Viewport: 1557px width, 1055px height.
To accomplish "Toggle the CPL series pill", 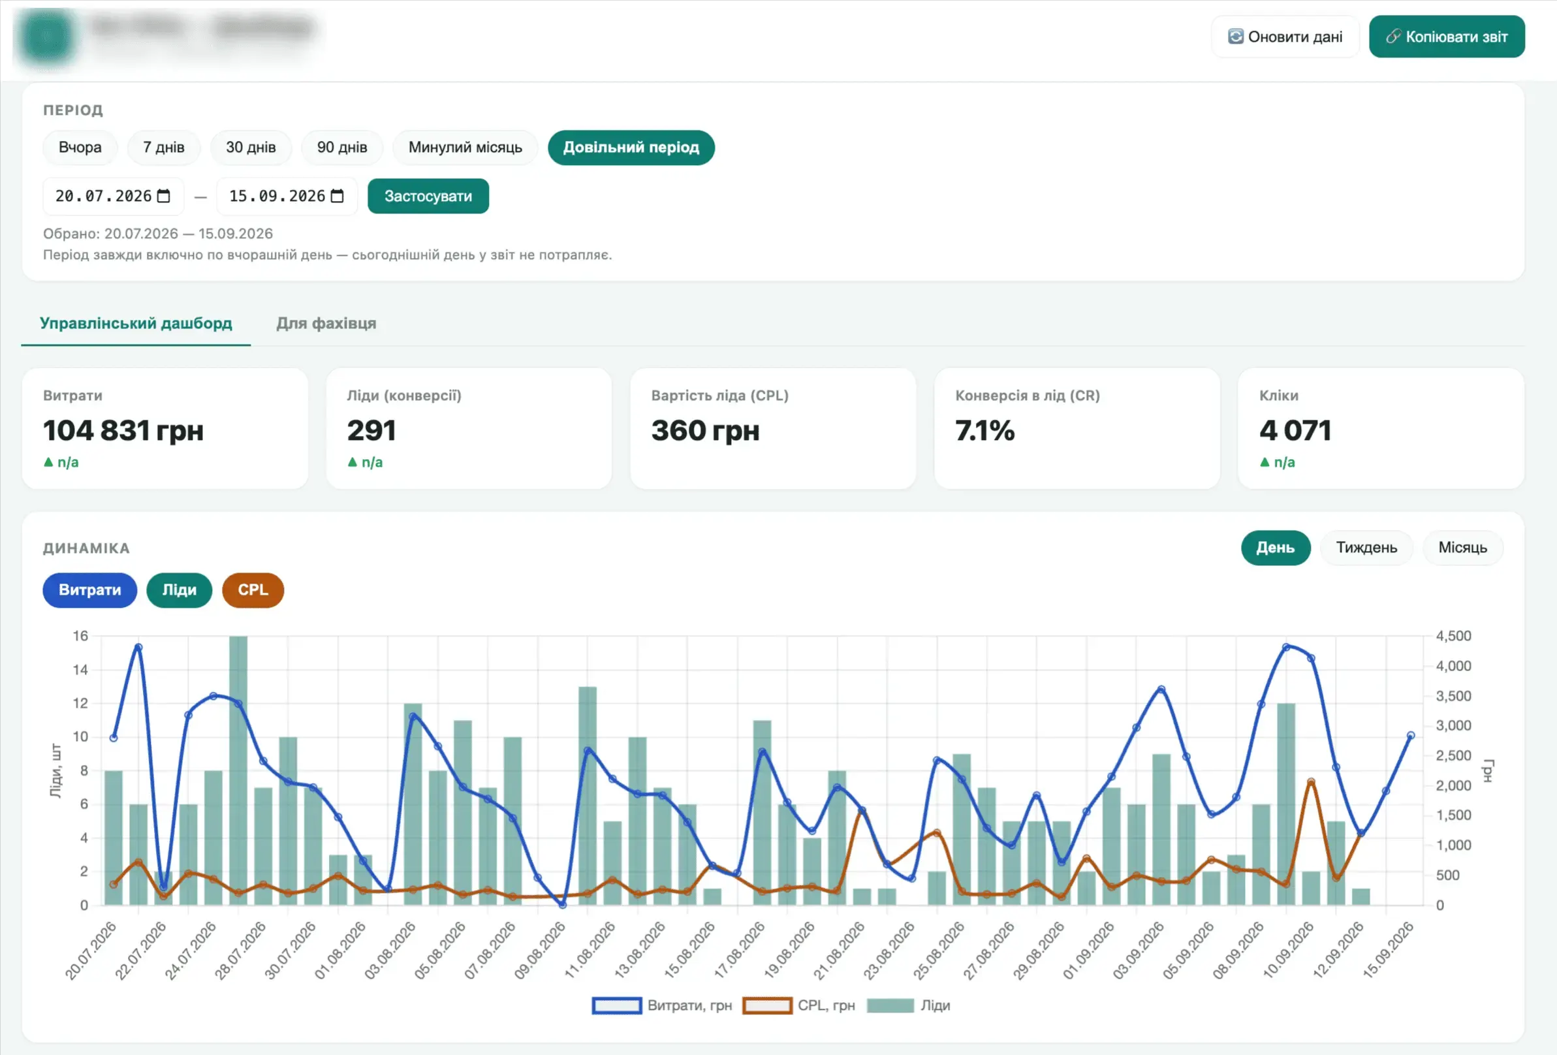I will coord(253,590).
